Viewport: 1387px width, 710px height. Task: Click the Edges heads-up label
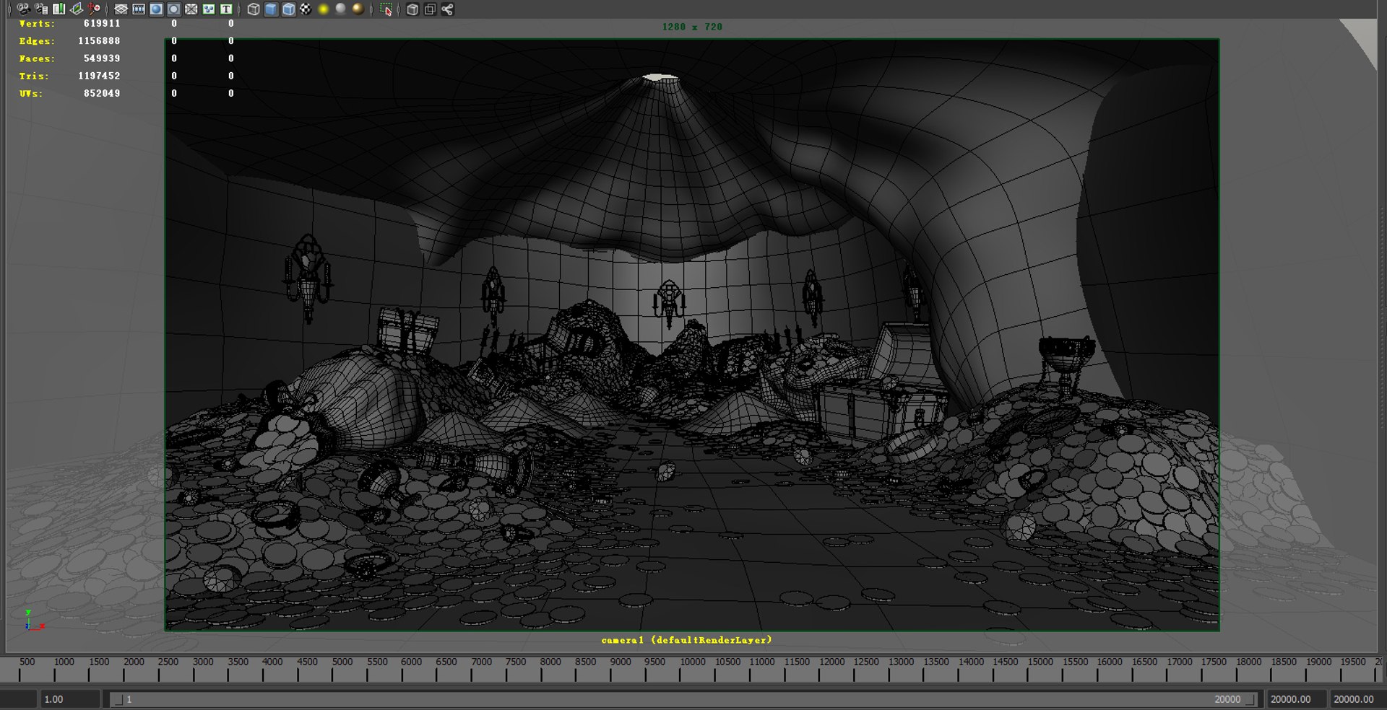[x=37, y=41]
